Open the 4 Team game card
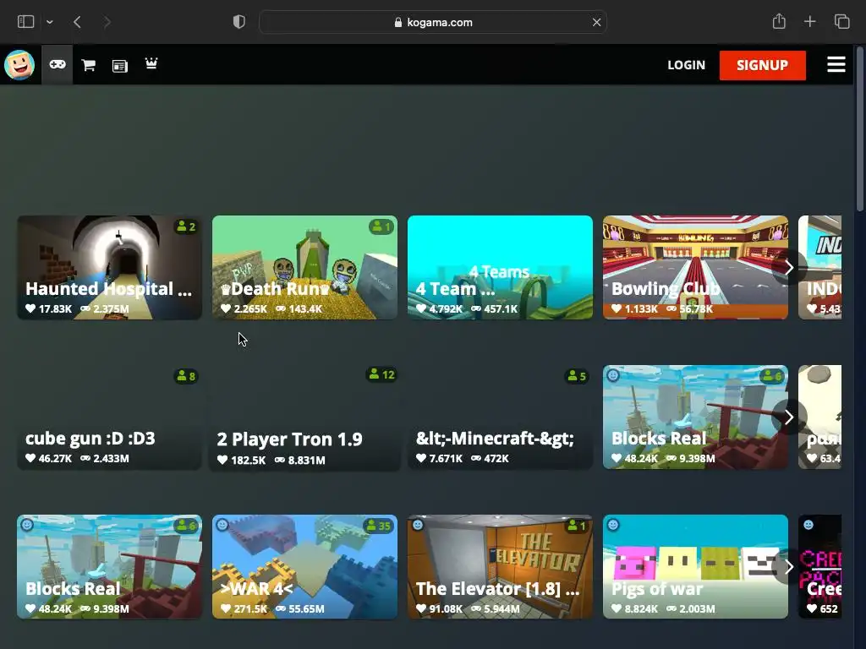 500,267
